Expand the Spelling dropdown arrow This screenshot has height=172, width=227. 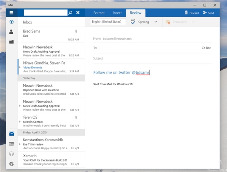[x=156, y=22]
